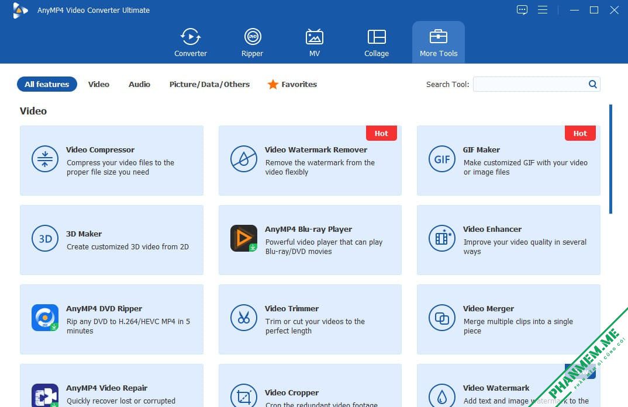Show Picture/Data/Others tools
The image size is (628, 407).
(209, 84)
